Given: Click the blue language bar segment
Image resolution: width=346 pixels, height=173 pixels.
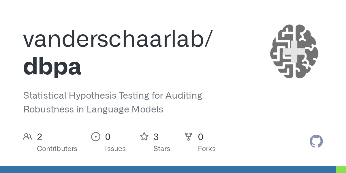Looking at the screenshot, I should point(168,170).
